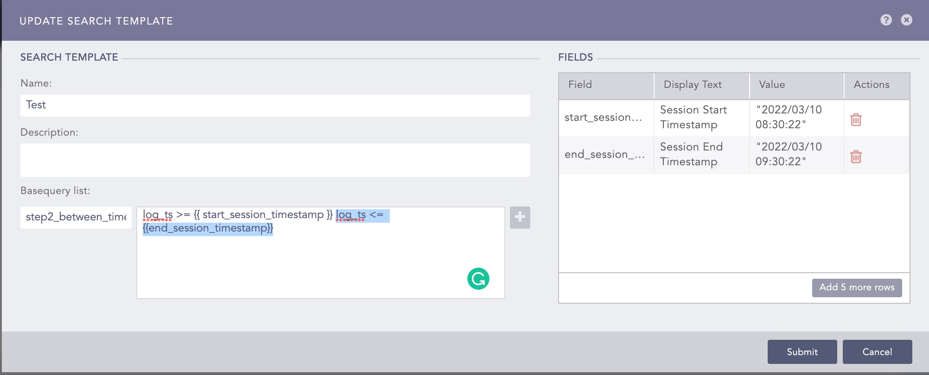Add a new basequery with plus icon
The image size is (929, 375).
[x=520, y=217]
